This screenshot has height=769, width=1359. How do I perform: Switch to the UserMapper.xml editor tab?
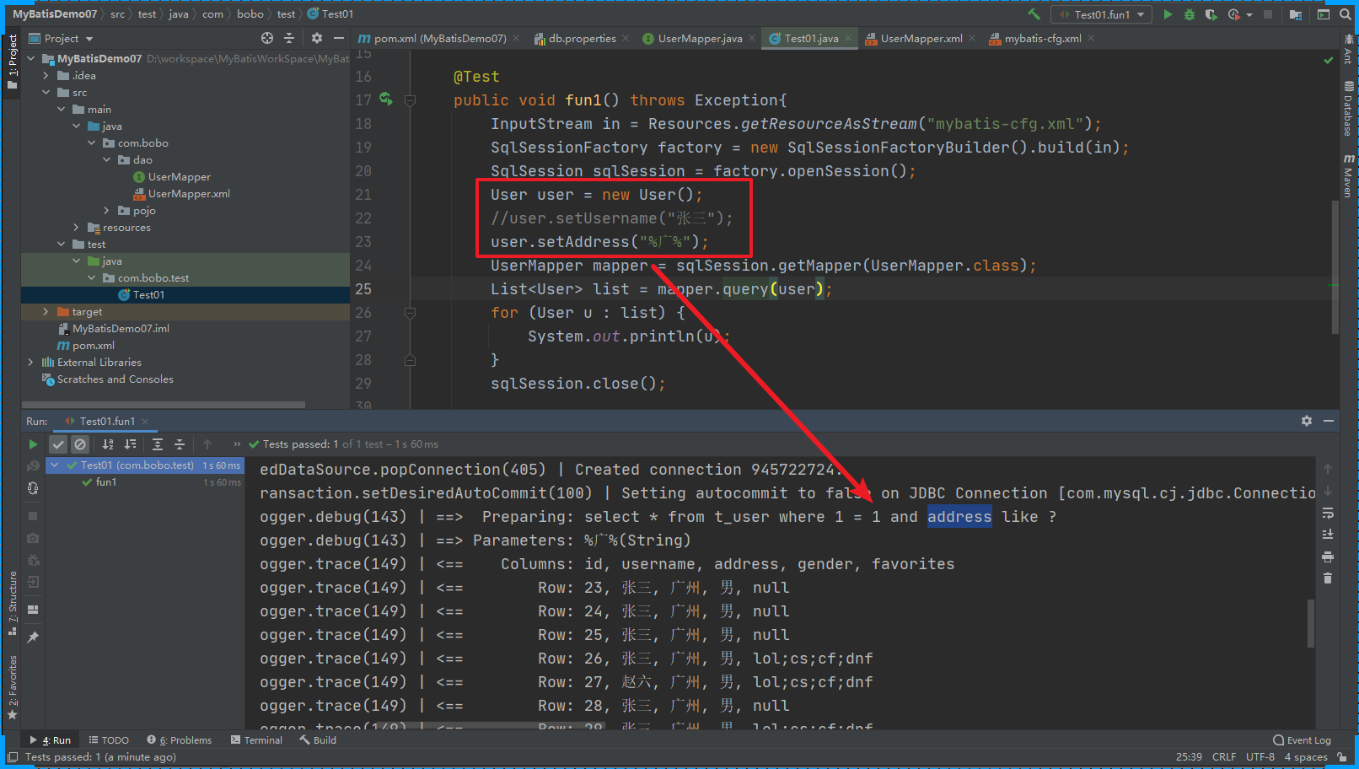point(921,38)
